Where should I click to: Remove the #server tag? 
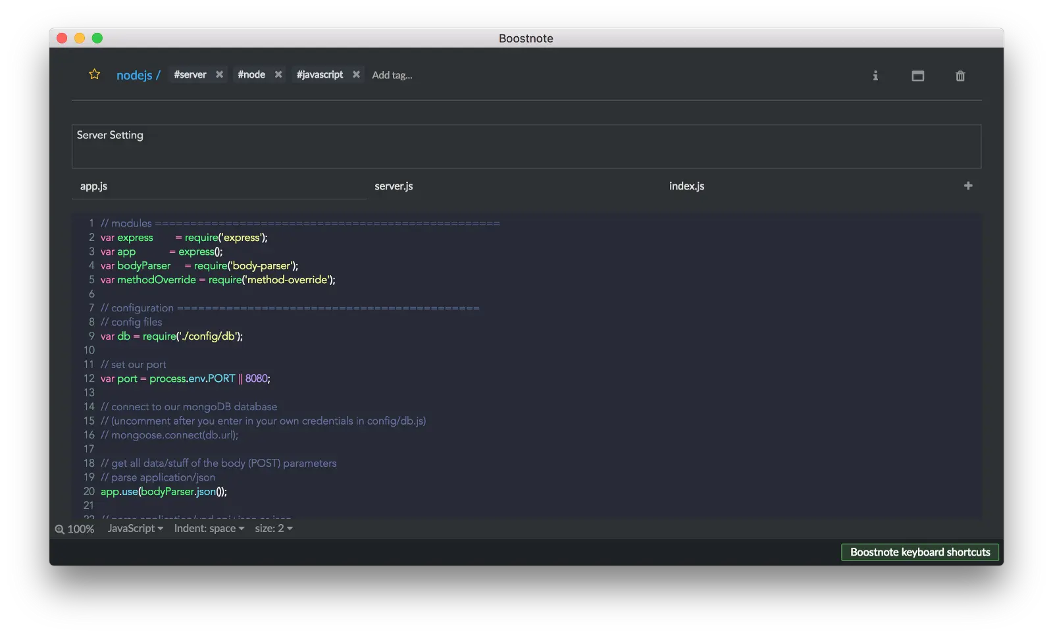[x=220, y=74]
